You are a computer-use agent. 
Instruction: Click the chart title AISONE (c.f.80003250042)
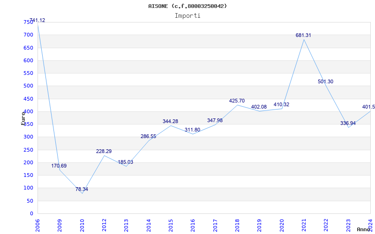(187, 6)
